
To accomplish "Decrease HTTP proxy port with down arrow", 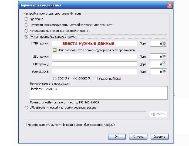I will click(x=164, y=45).
